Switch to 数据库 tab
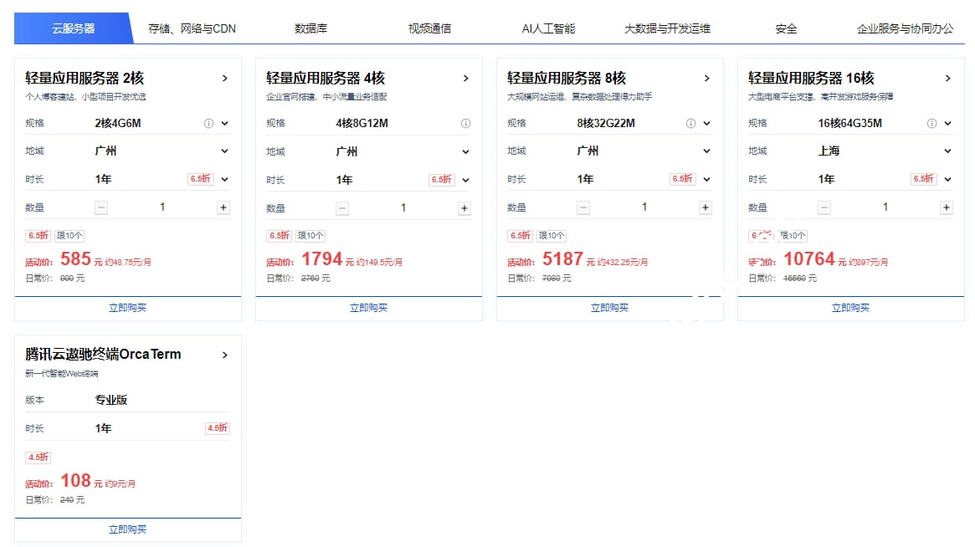Viewport: 975px width, 547px height. pyautogui.click(x=310, y=28)
